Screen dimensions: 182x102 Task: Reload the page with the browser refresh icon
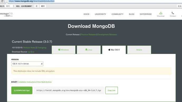pyautogui.click(x=2, y=1)
